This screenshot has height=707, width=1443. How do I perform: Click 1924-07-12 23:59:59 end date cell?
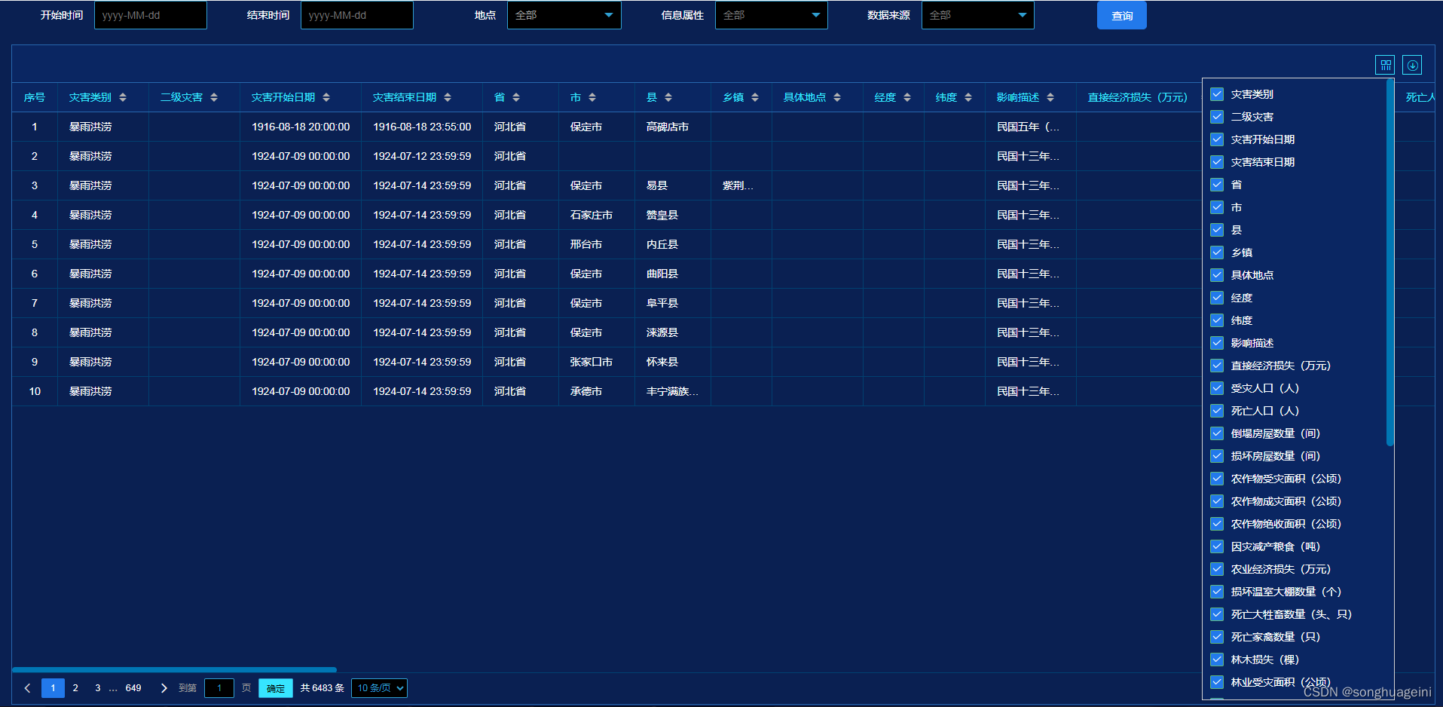coord(422,156)
